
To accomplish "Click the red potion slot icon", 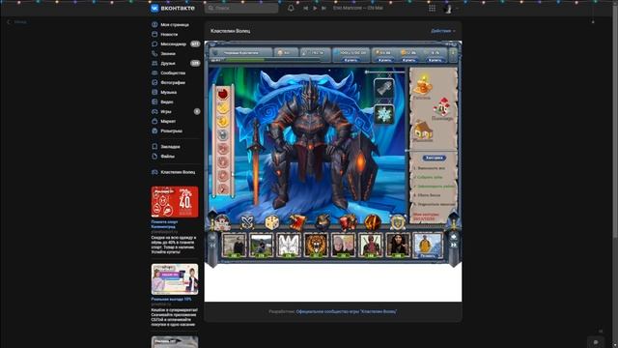I will pos(223,94).
